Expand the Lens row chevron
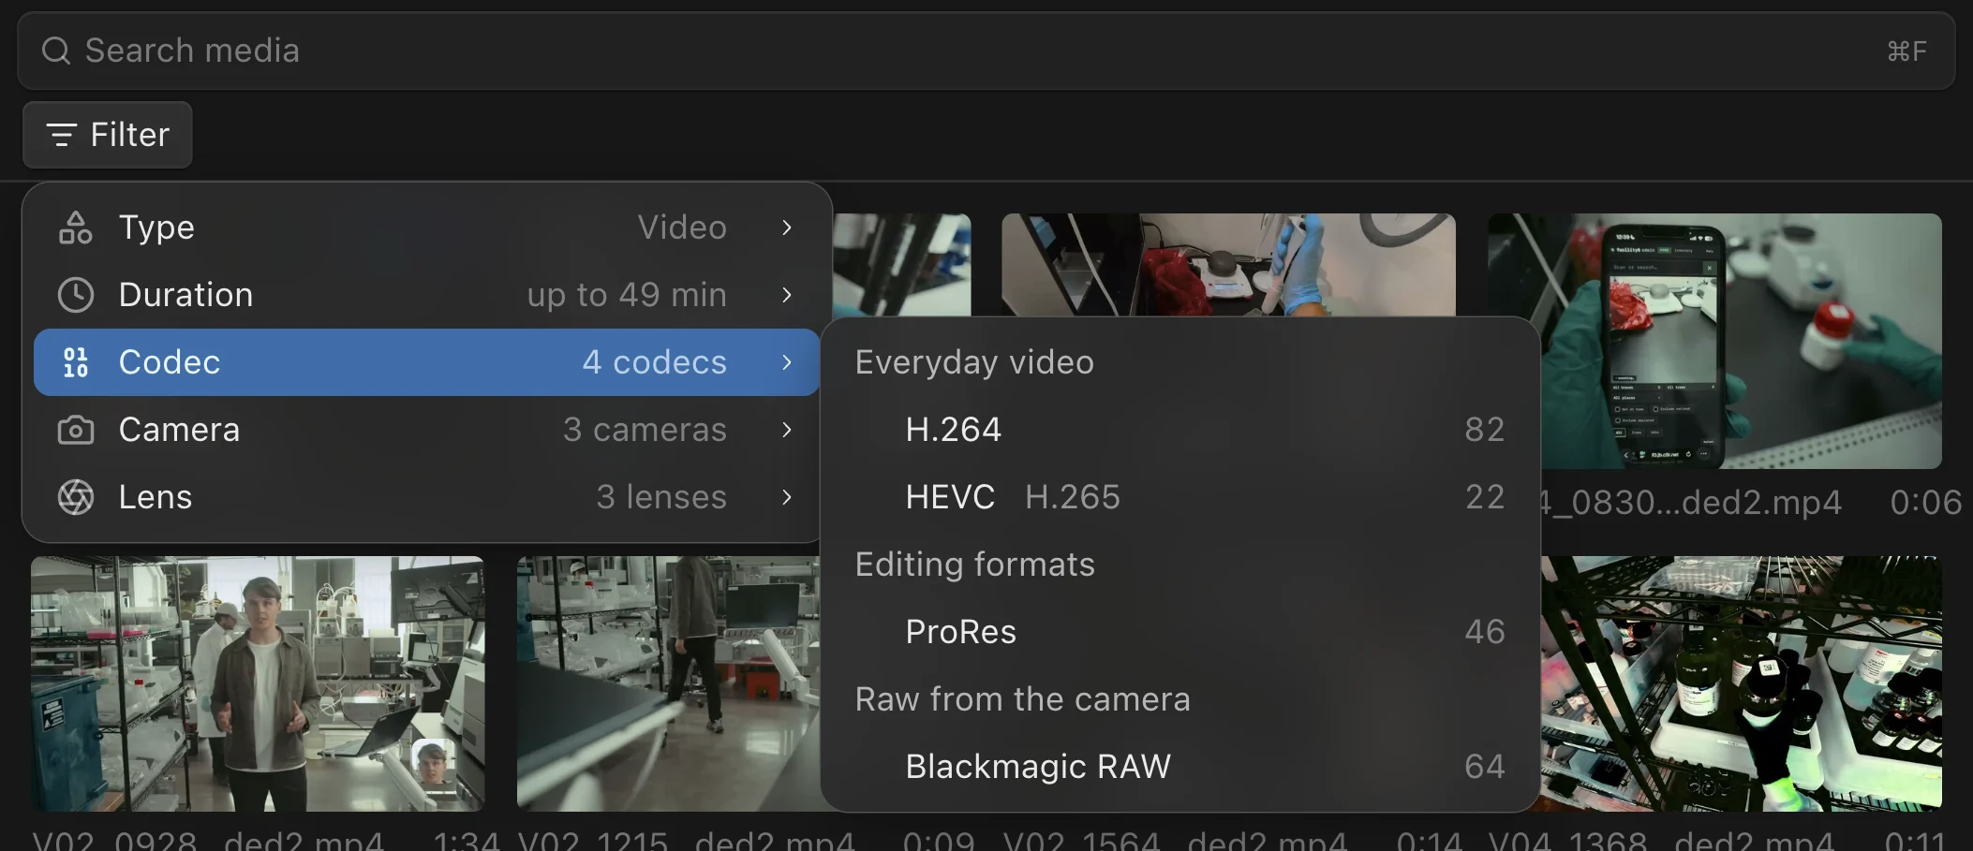Viewport: 1973px width, 851px height. click(x=787, y=497)
